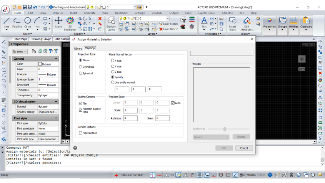The height and width of the screenshot is (183, 325).
Task: Toggle the Tile checkbox
Action: coord(80,104)
